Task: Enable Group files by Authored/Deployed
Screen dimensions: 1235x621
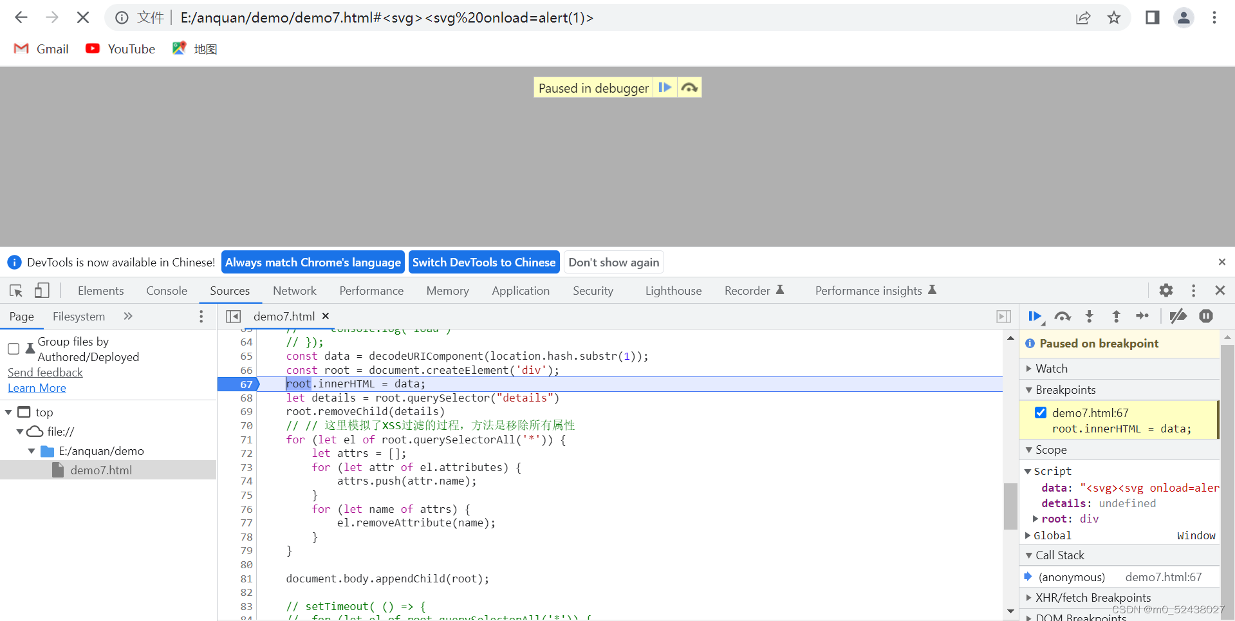Action: pyautogui.click(x=14, y=349)
